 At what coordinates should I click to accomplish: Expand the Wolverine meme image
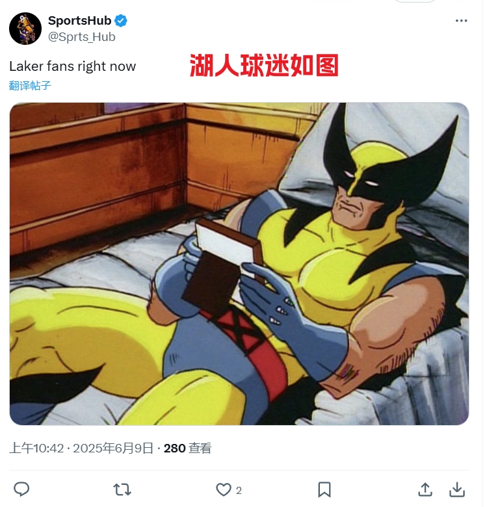pos(239,263)
